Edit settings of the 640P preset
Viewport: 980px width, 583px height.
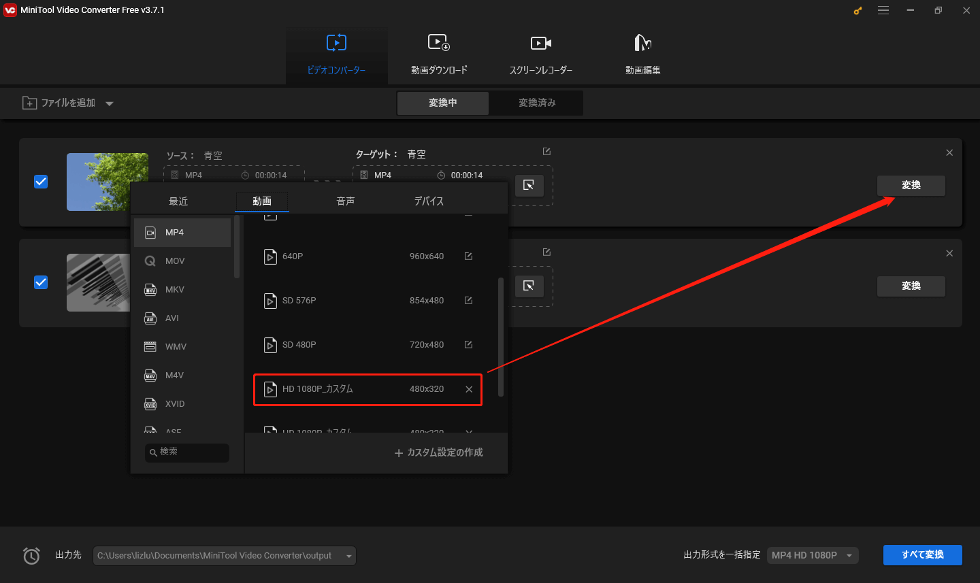pyautogui.click(x=468, y=256)
